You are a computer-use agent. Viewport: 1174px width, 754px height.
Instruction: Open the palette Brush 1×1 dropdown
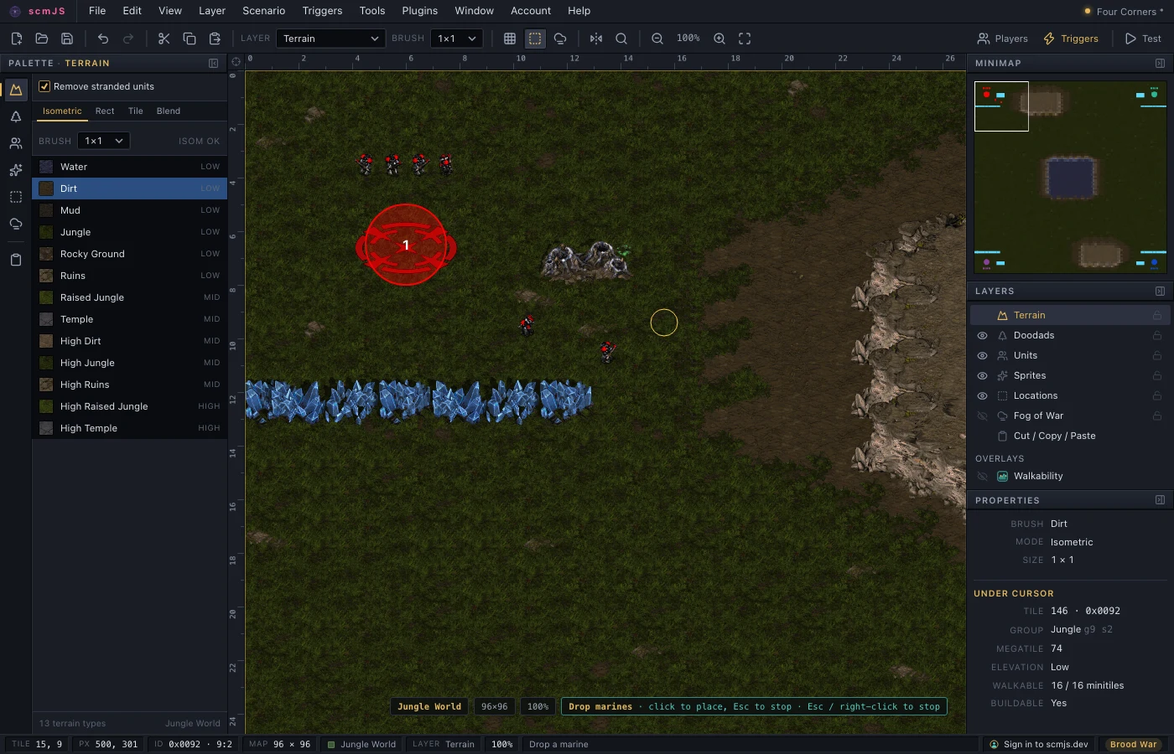[x=104, y=141]
